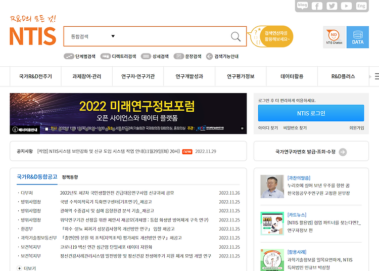Image resolution: width=379 pixels, height=271 pixels.
Task: Click the 공지사항 label
Action: coord(25,151)
